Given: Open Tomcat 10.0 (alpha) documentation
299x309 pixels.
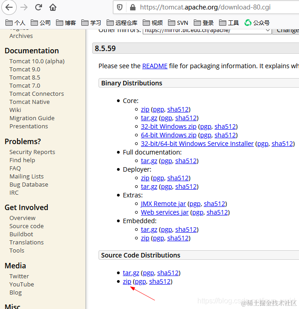Looking at the screenshot, I should point(37,61).
